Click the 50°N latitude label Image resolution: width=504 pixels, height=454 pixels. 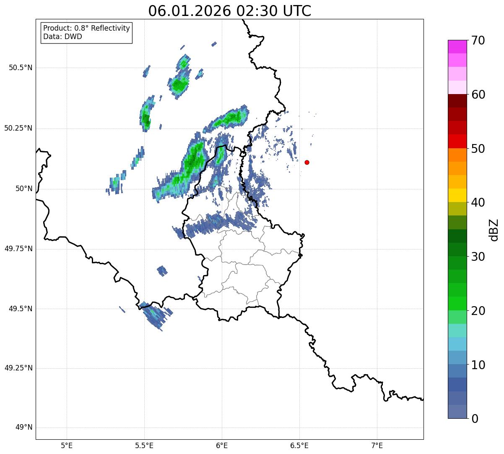click(x=24, y=189)
